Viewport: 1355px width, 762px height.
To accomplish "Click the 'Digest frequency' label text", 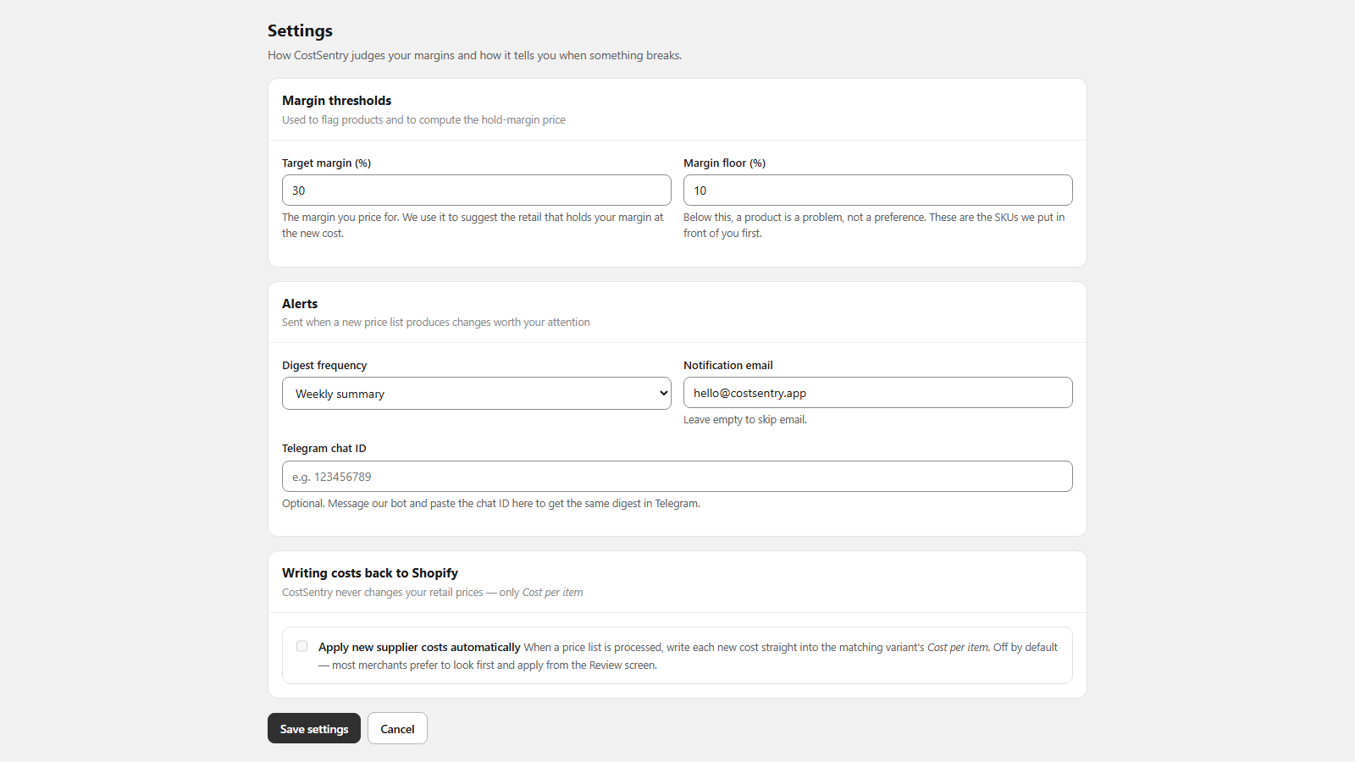I will (x=324, y=365).
